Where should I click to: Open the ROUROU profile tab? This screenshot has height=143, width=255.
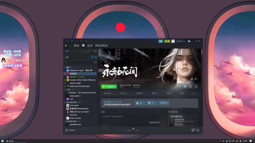101,45
